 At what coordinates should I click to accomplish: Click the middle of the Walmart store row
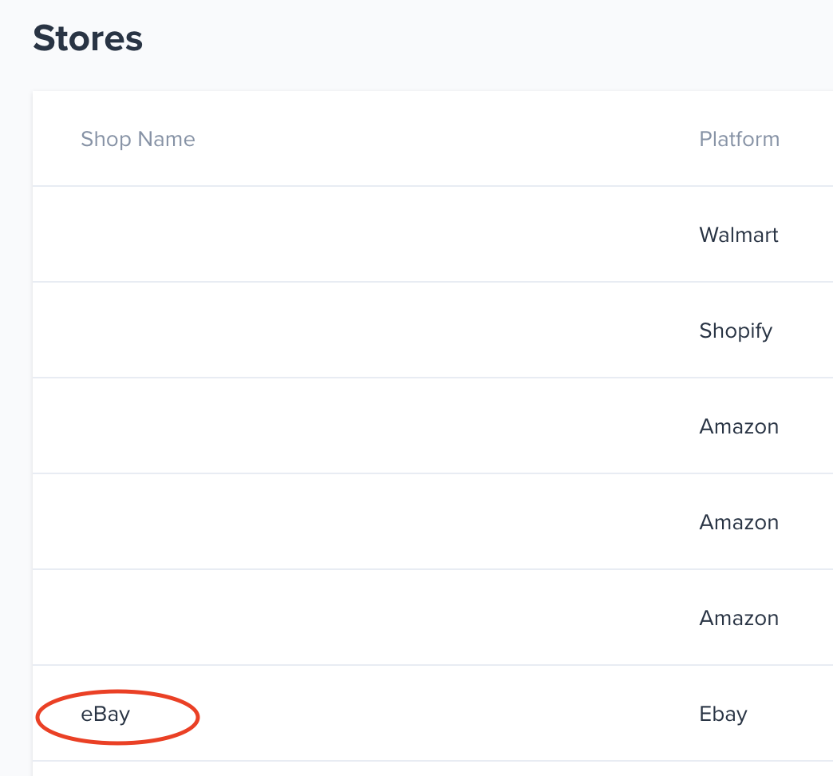[x=433, y=235]
